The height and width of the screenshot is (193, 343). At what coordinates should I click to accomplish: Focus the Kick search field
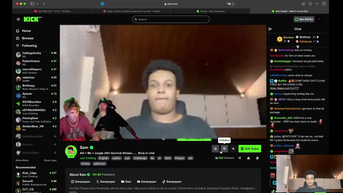[171, 19]
